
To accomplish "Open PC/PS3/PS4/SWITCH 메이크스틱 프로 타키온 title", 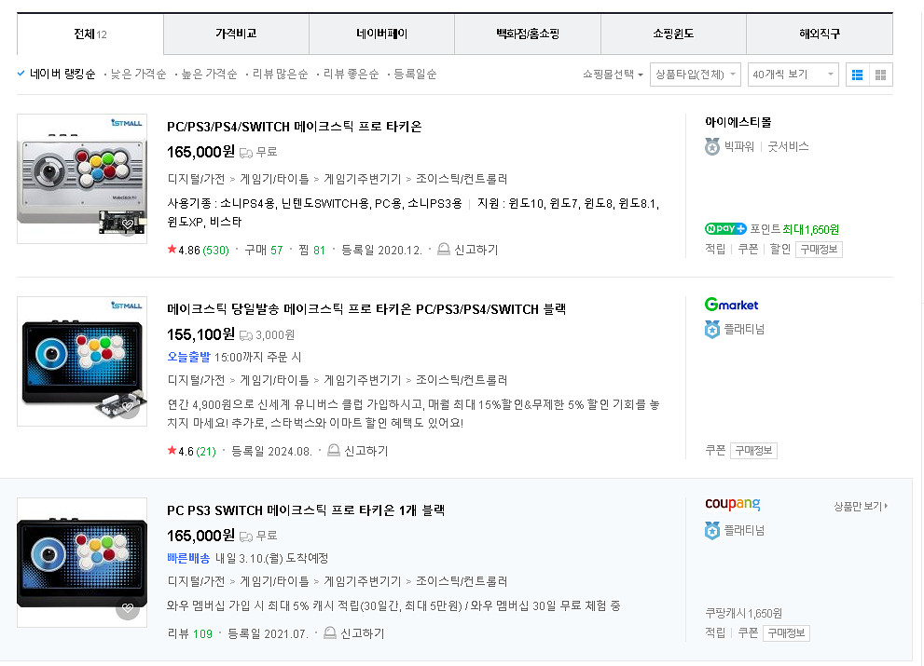I will pos(295,128).
